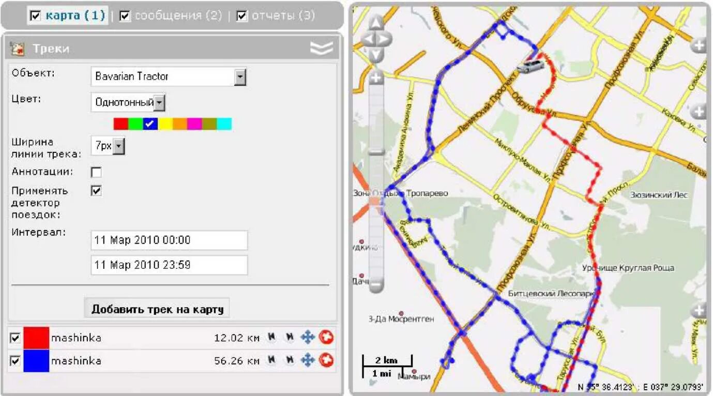
Task: Pick the cyan color swatch
Action: [x=224, y=124]
